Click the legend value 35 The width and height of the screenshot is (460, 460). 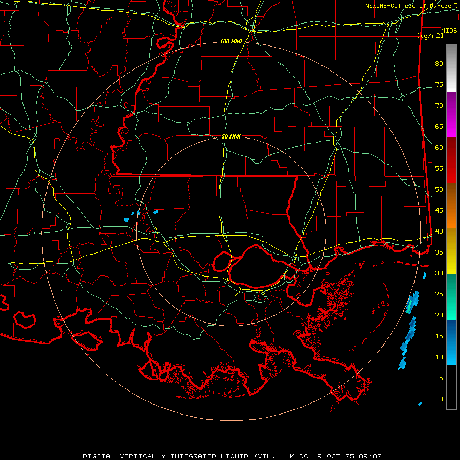coord(439,252)
